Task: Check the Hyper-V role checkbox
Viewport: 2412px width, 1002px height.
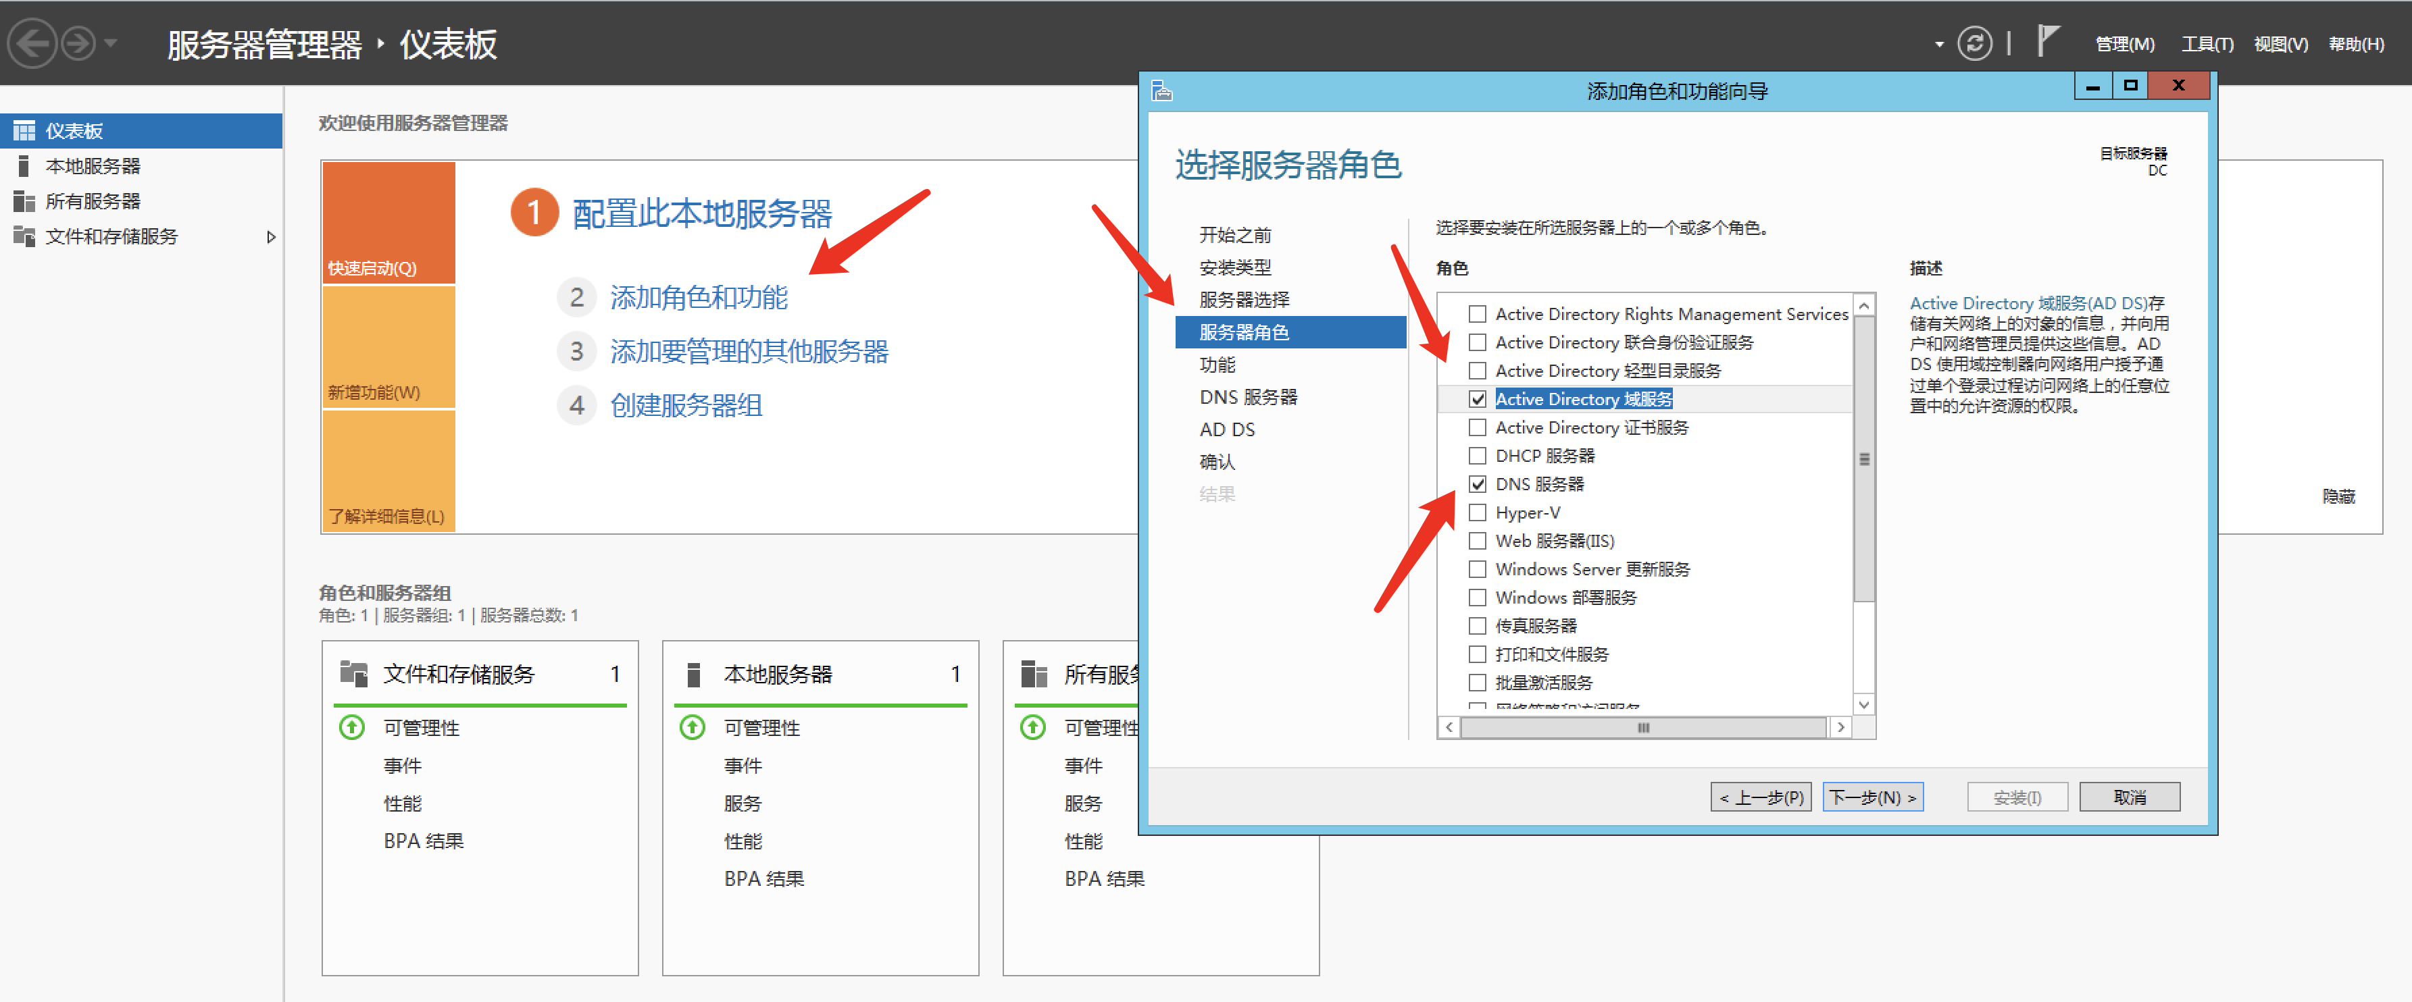Action: coord(1478,512)
